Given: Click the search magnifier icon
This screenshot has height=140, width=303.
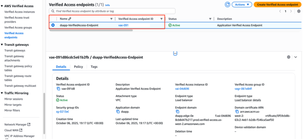Looking at the screenshot, I should pyautogui.click(x=53, y=11).
